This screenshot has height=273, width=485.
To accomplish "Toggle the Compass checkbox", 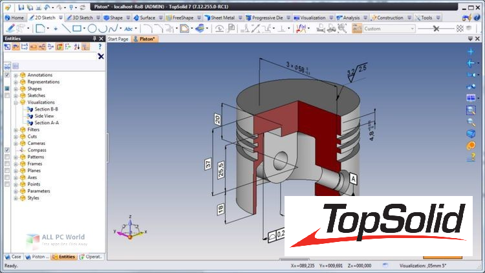I will (x=7, y=150).
